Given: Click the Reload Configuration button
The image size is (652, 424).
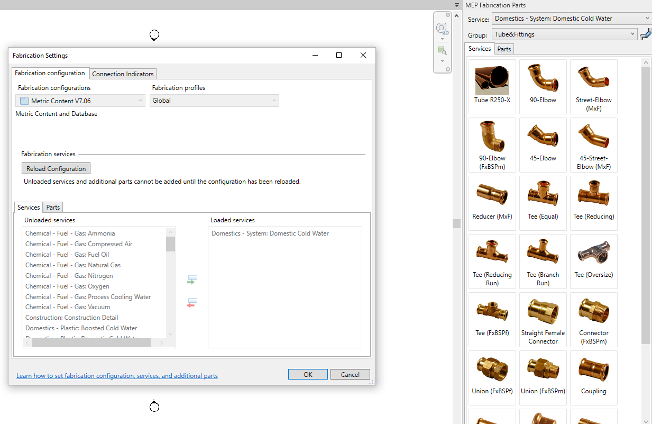Looking at the screenshot, I should (56, 169).
